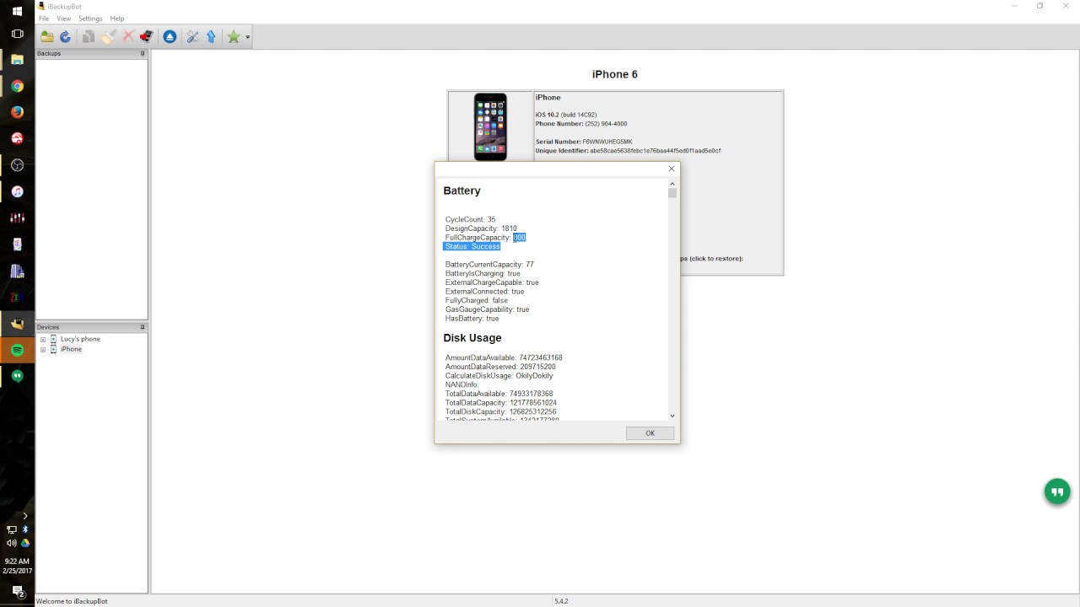Open Google Chrome from the taskbar
1080x607 pixels.
coord(17,86)
